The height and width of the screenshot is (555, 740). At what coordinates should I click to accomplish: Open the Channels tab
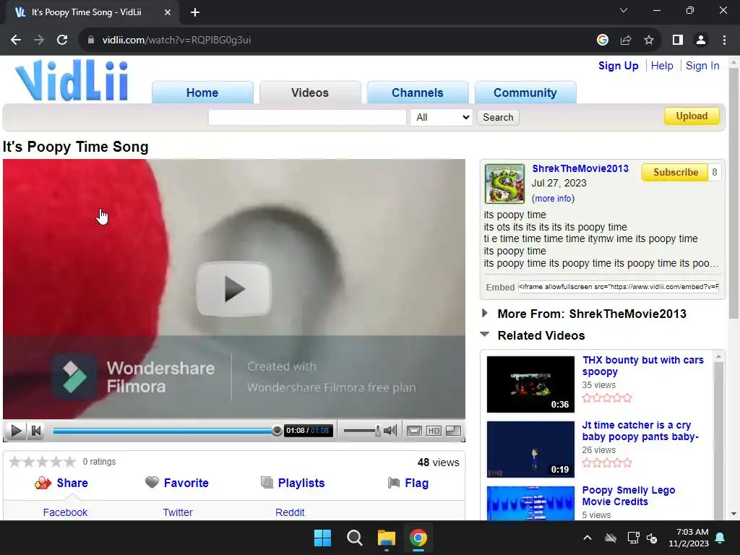418,92
